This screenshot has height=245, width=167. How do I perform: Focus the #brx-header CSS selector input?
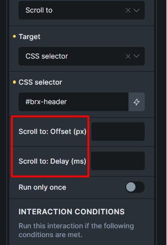pos(73,102)
